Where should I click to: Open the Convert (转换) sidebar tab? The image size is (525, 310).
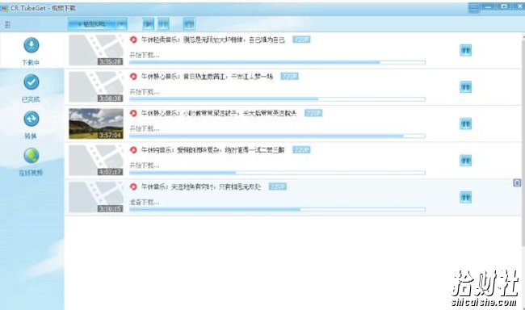(x=31, y=124)
